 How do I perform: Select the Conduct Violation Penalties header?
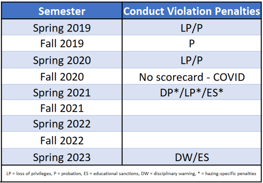pos(192,11)
